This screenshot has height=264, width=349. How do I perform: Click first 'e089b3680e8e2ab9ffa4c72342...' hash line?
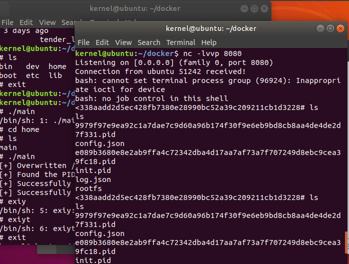(x=208, y=152)
